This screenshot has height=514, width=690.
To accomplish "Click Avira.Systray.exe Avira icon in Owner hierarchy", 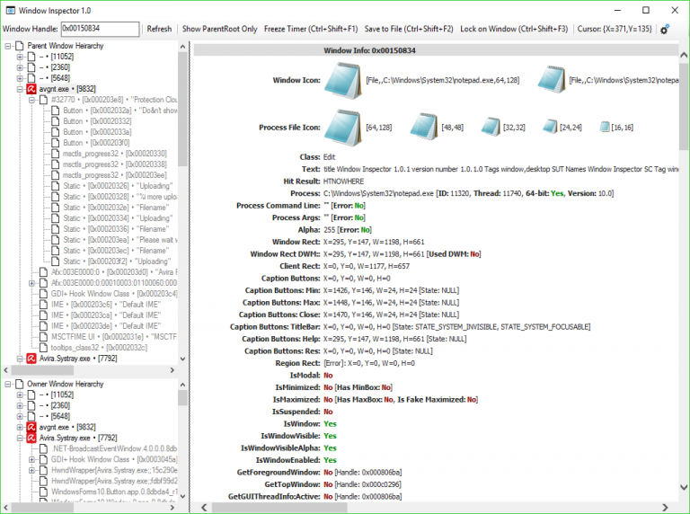I will click(x=31, y=438).
